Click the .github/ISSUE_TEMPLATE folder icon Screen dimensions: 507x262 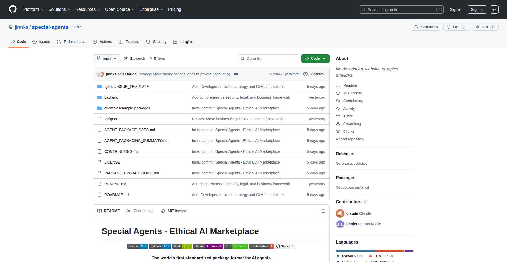(100, 86)
